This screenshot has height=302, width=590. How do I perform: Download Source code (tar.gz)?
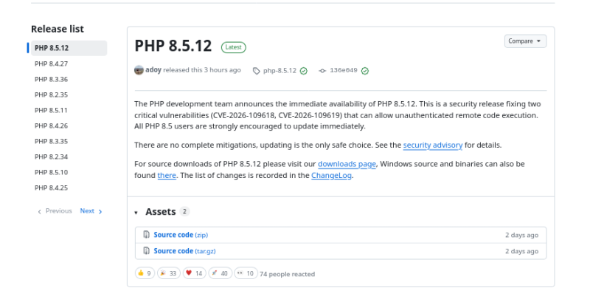pyautogui.click(x=184, y=251)
